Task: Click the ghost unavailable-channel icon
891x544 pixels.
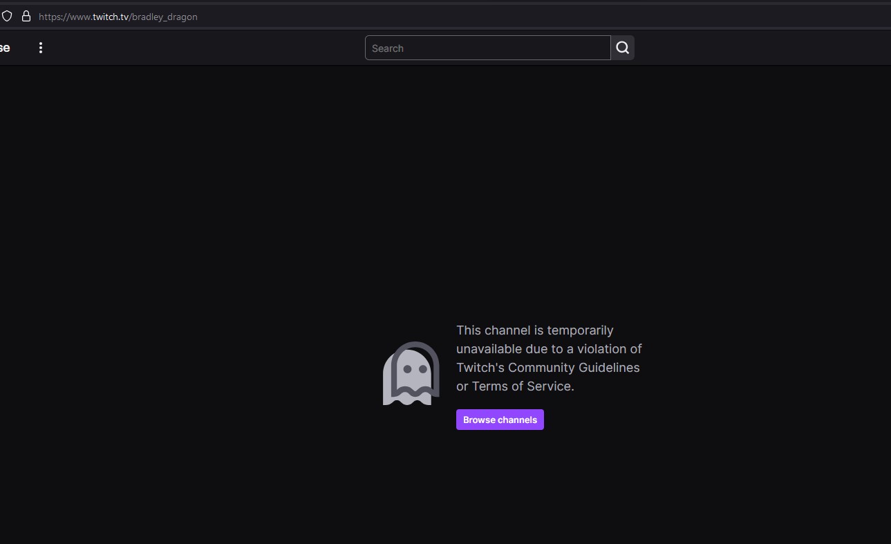Action: click(411, 373)
